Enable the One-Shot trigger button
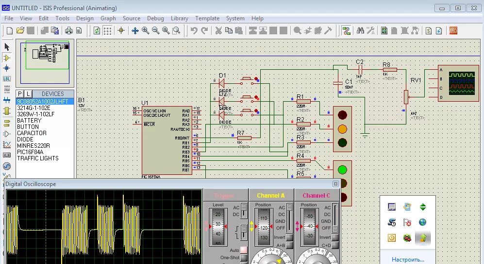This screenshot has height=264, width=484. [x=244, y=258]
